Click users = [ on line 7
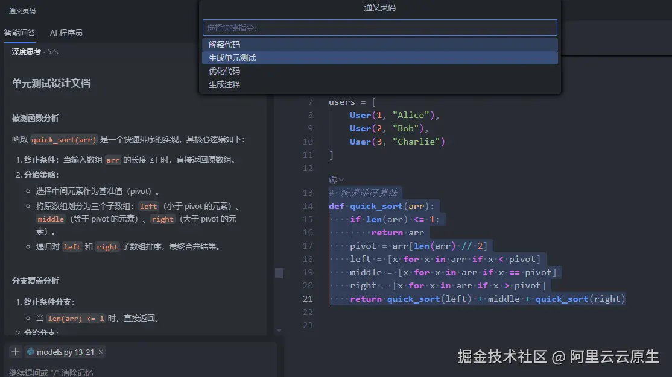The height and width of the screenshot is (377, 672). [x=352, y=102]
